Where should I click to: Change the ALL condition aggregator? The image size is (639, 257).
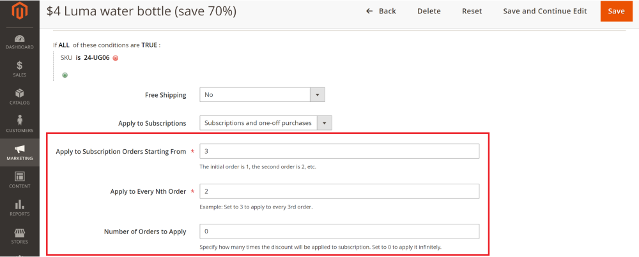pyautogui.click(x=63, y=45)
